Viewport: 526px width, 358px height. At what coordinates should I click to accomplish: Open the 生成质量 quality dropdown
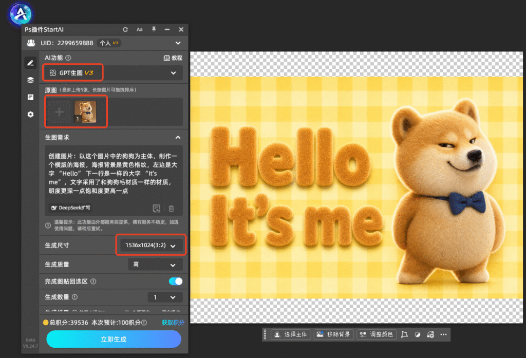coord(155,265)
